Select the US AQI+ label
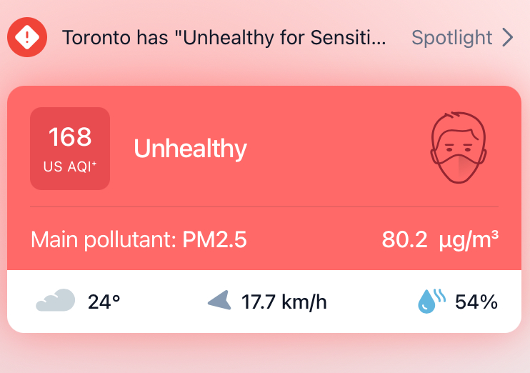 click(x=70, y=168)
